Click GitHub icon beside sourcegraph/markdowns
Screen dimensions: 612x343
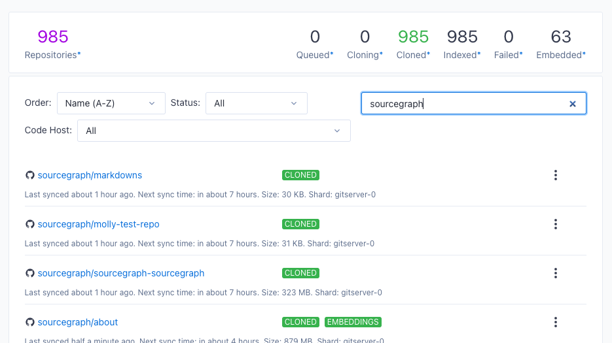(x=29, y=175)
